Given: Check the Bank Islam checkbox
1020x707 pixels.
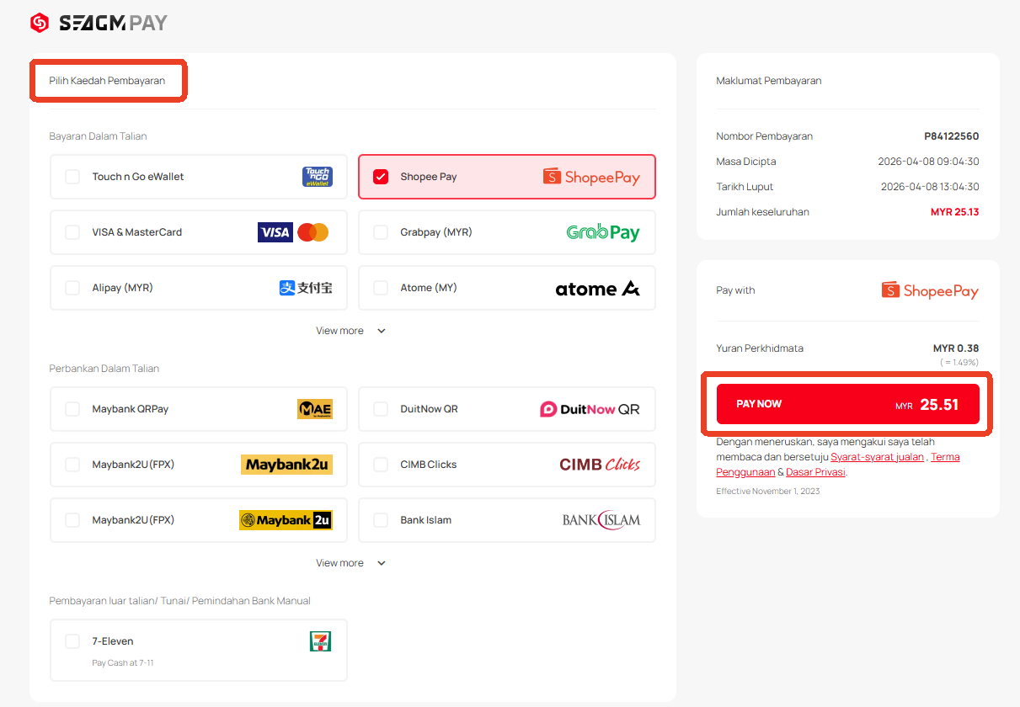Looking at the screenshot, I should click(x=381, y=520).
